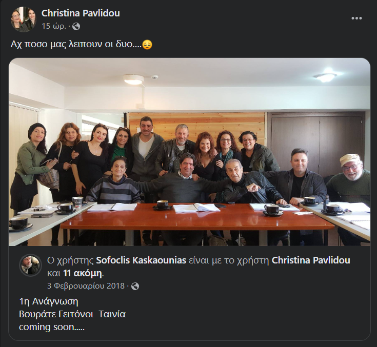Click the public globe icon beside 15 ώρ.
This screenshot has height=347, width=377.
click(76, 26)
